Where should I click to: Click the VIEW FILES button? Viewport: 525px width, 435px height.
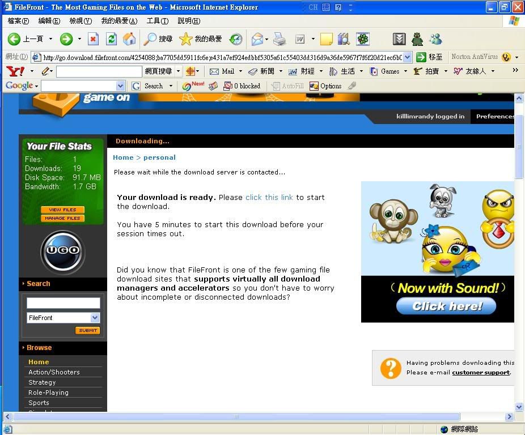tap(62, 210)
